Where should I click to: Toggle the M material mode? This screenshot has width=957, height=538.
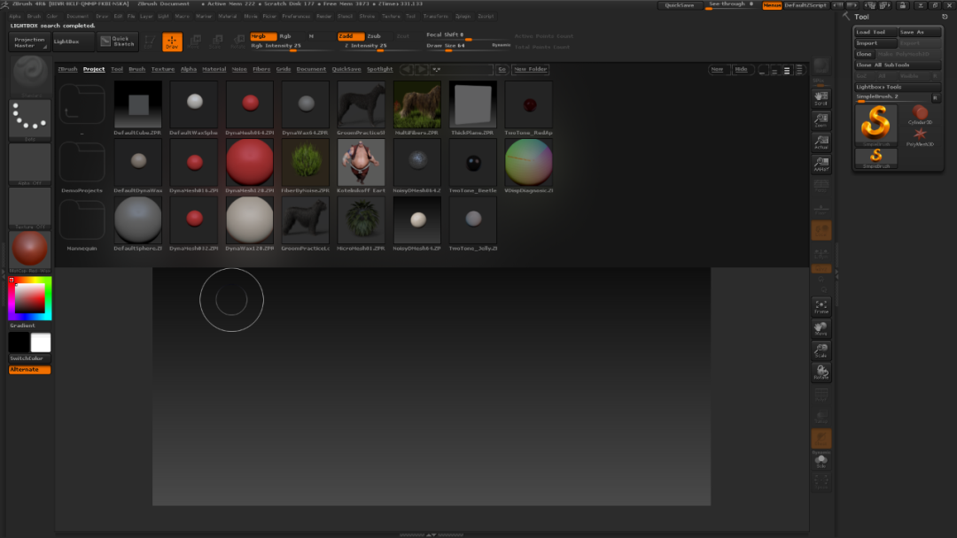311,36
